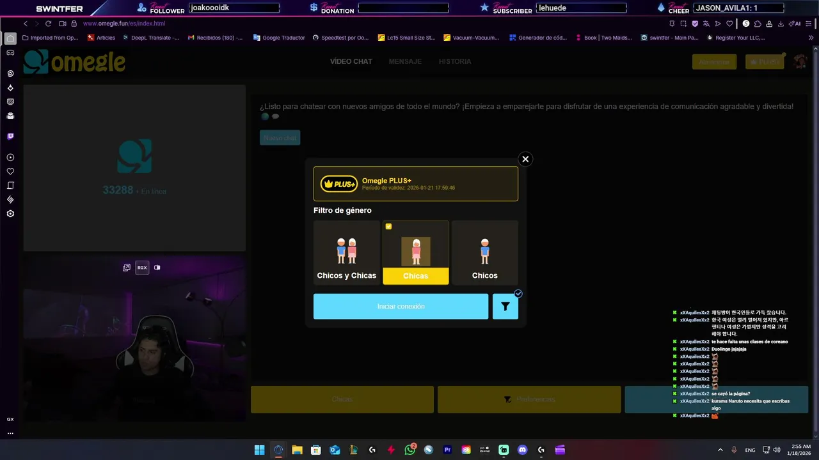This screenshot has height=460, width=819.
Task: Open the swintfer Main Page bookmark
Action: coord(669,38)
